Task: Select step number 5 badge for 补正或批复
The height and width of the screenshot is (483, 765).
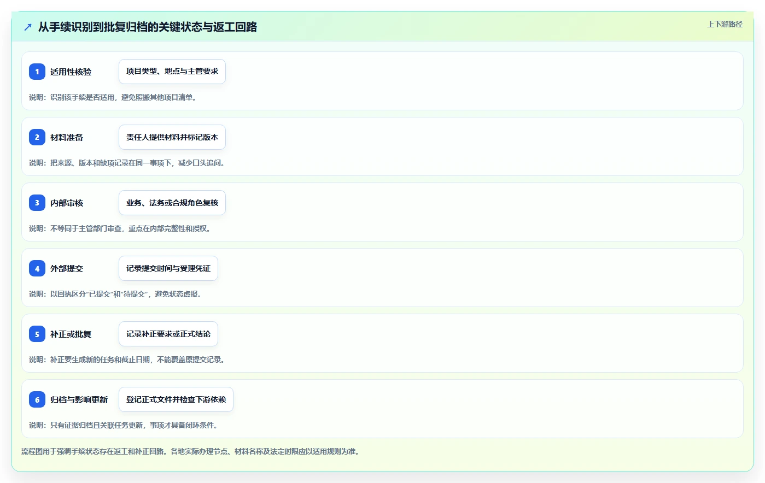Action: [37, 334]
